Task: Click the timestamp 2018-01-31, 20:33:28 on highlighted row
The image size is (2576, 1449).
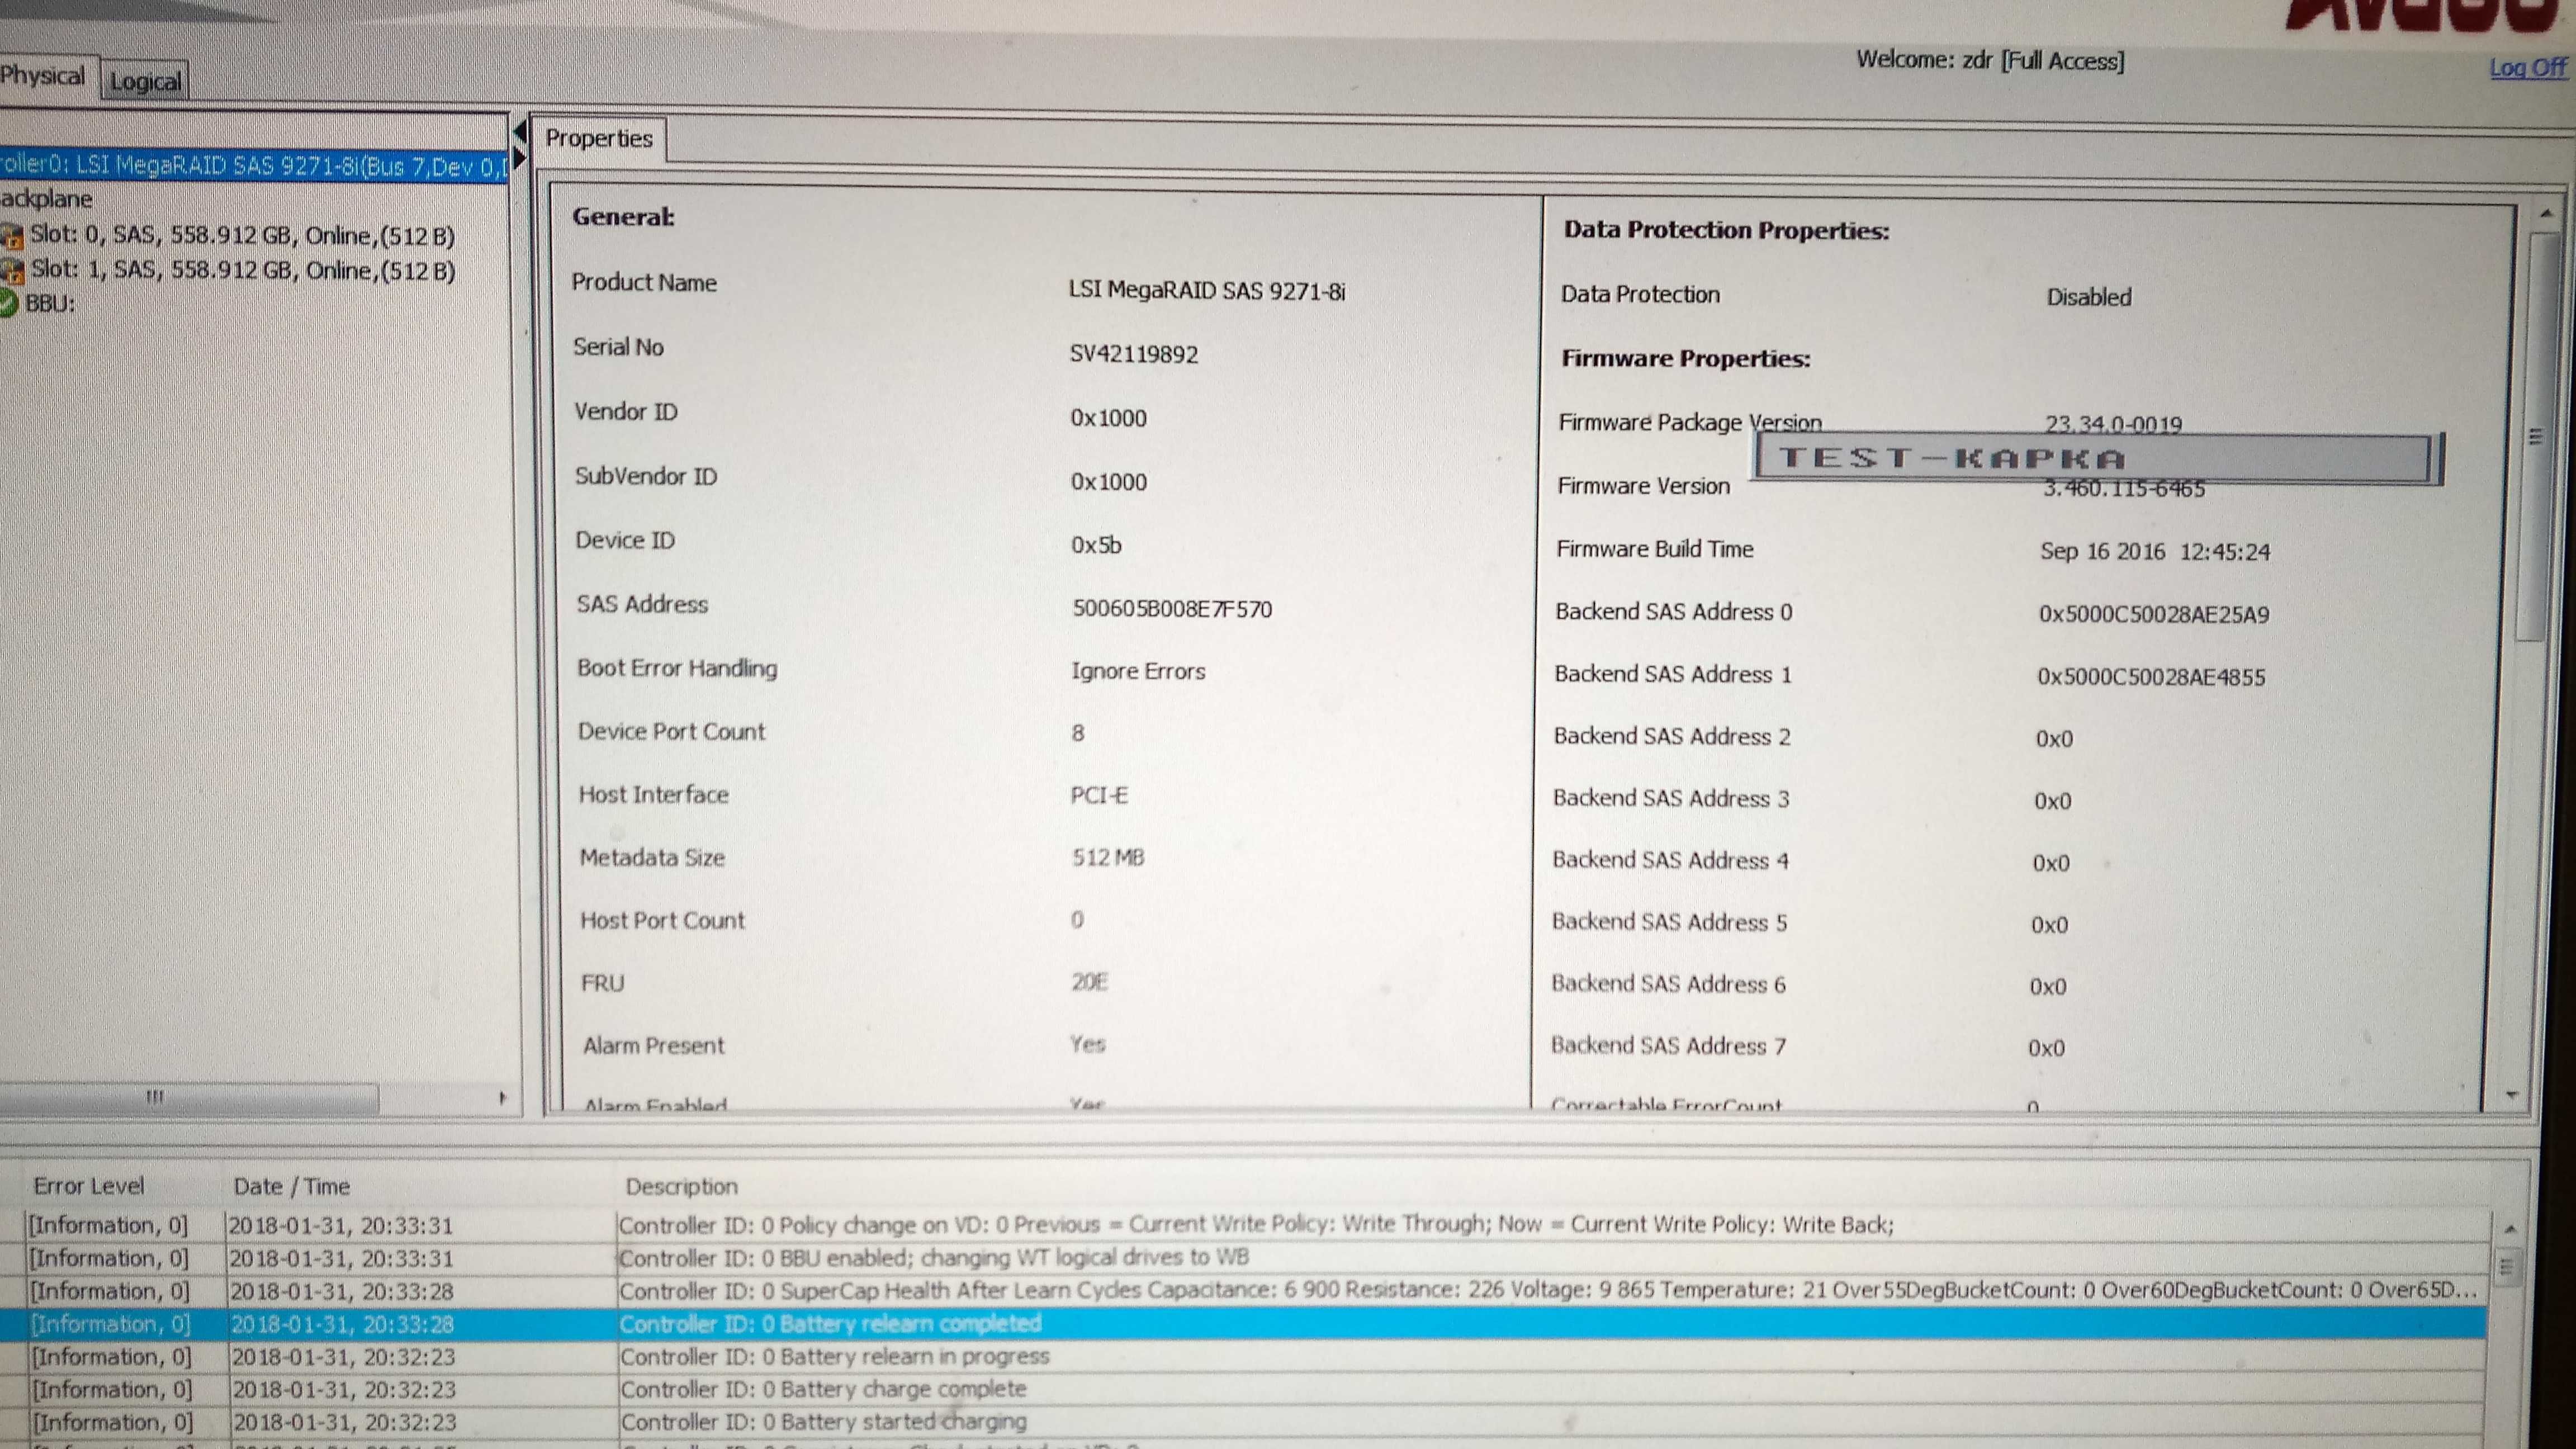Action: click(x=342, y=1325)
